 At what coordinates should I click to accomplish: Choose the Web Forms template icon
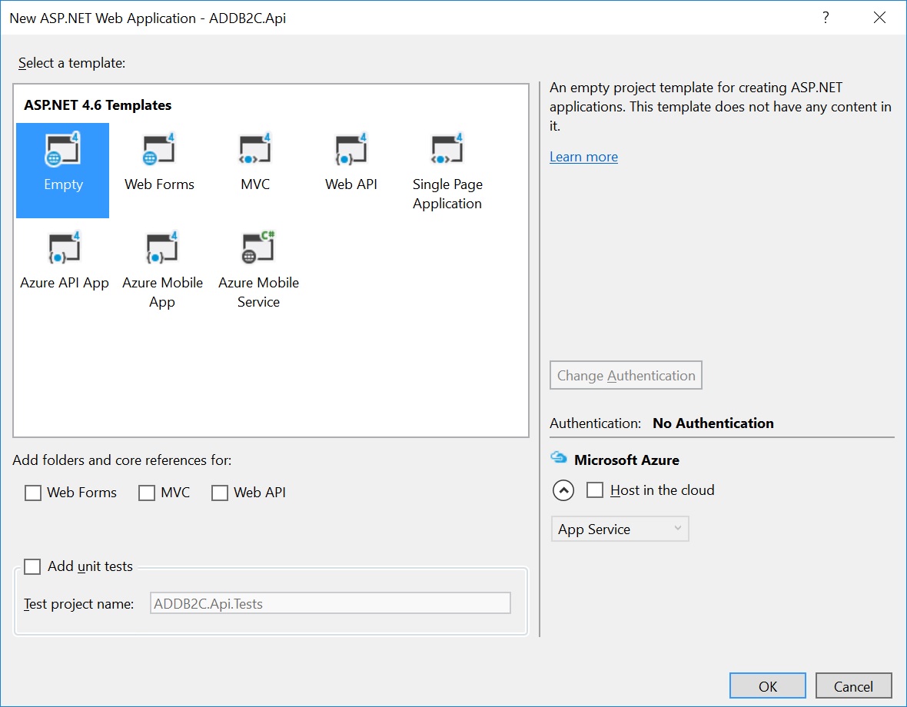[159, 151]
